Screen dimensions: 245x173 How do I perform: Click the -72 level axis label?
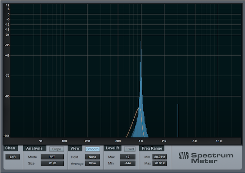(7, 76)
